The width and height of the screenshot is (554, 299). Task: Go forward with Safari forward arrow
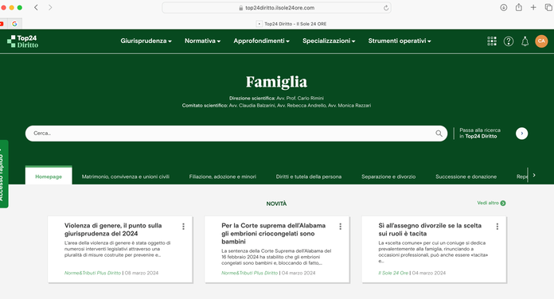50,7
